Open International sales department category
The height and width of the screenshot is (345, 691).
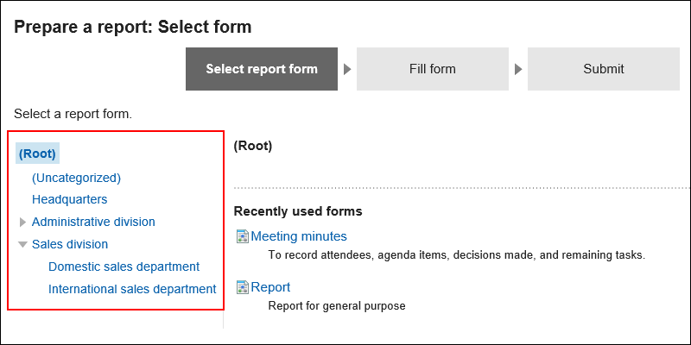[x=132, y=289]
